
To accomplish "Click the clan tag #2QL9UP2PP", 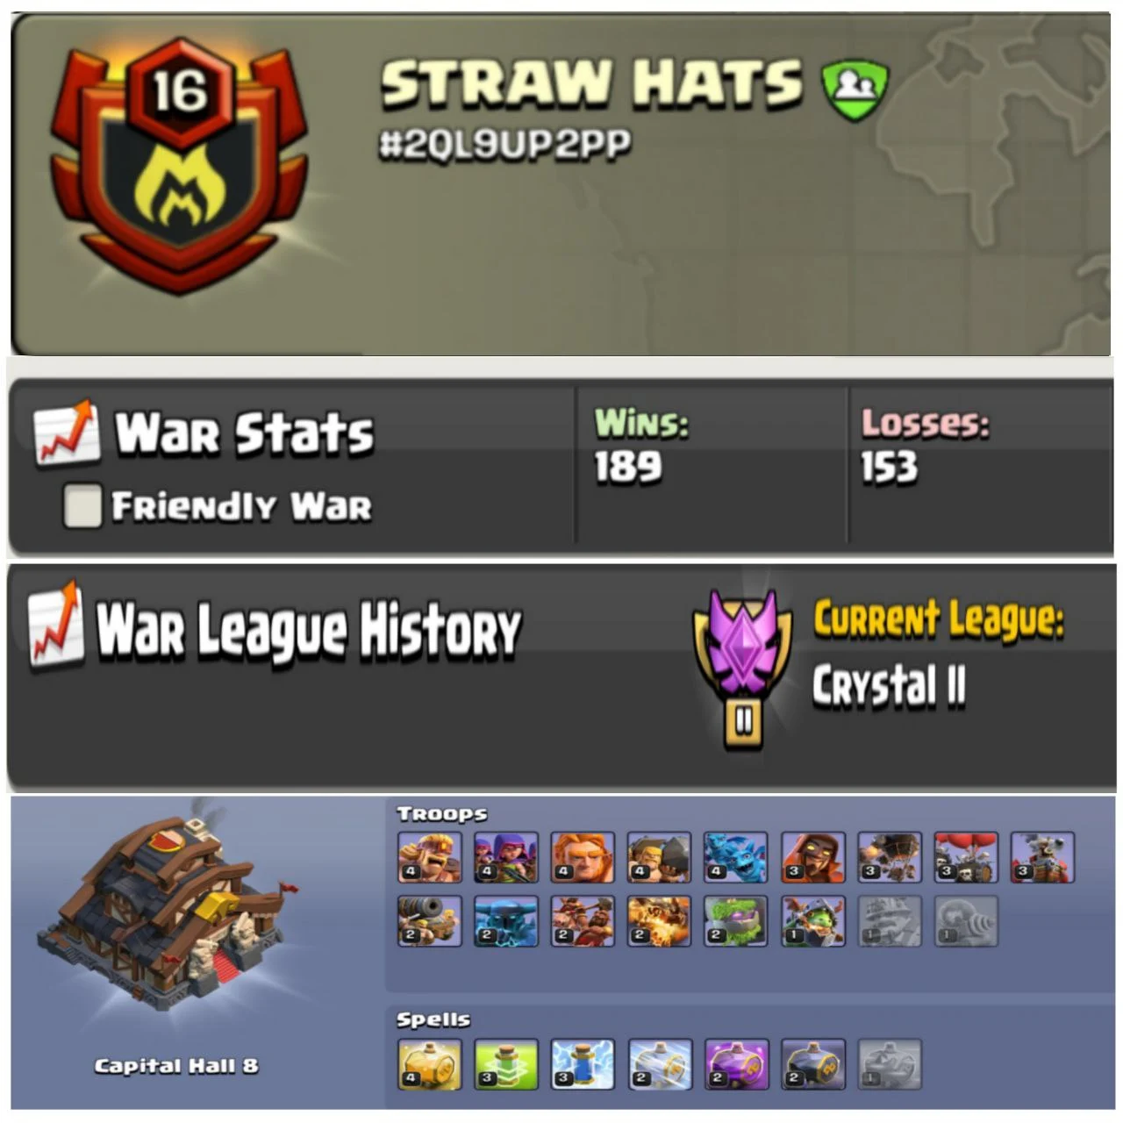I will (x=505, y=145).
